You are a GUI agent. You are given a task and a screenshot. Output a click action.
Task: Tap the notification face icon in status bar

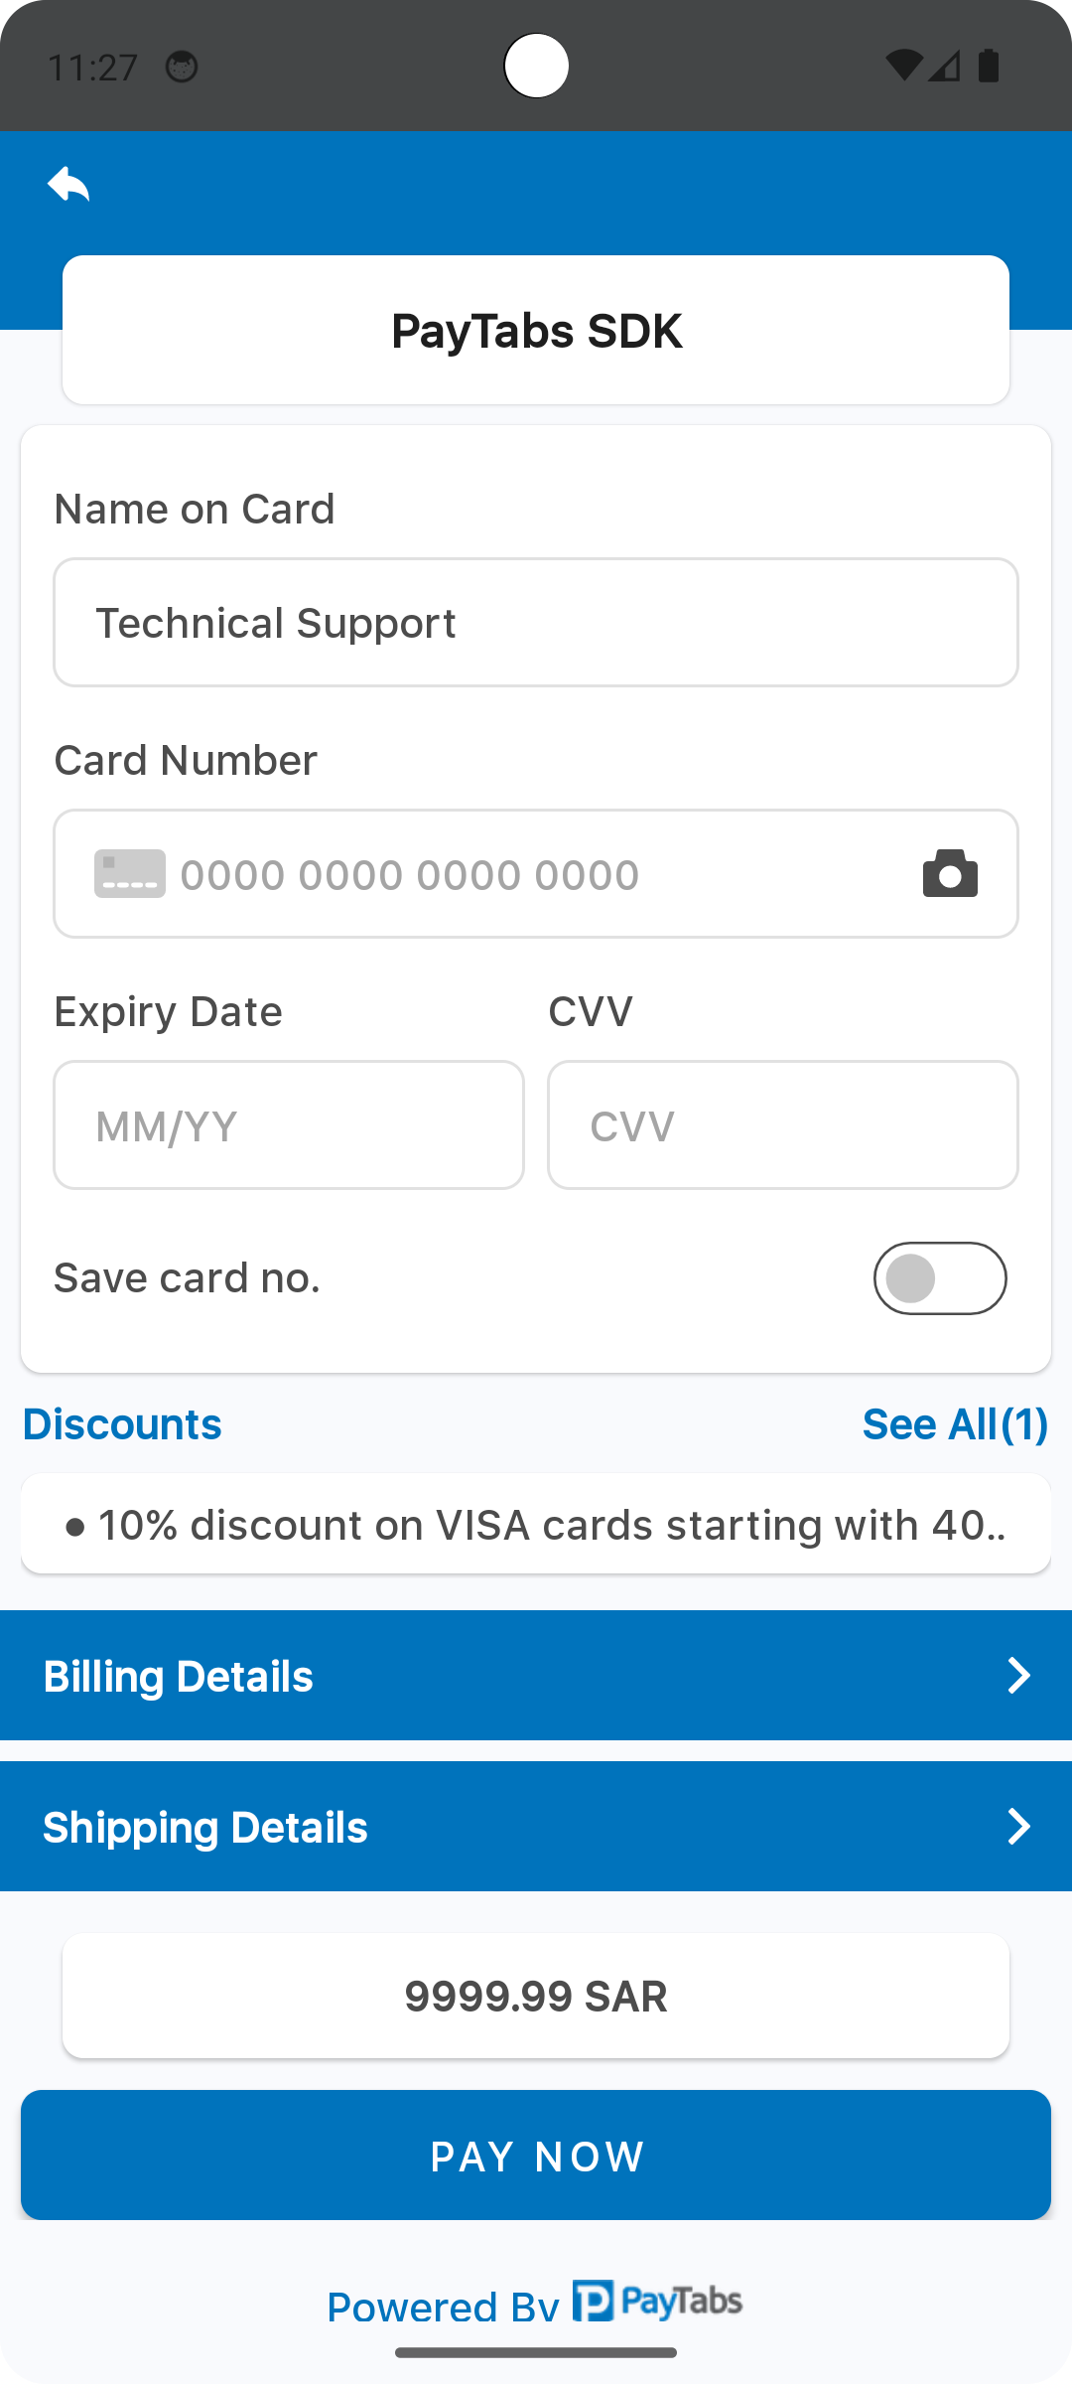click(x=182, y=67)
